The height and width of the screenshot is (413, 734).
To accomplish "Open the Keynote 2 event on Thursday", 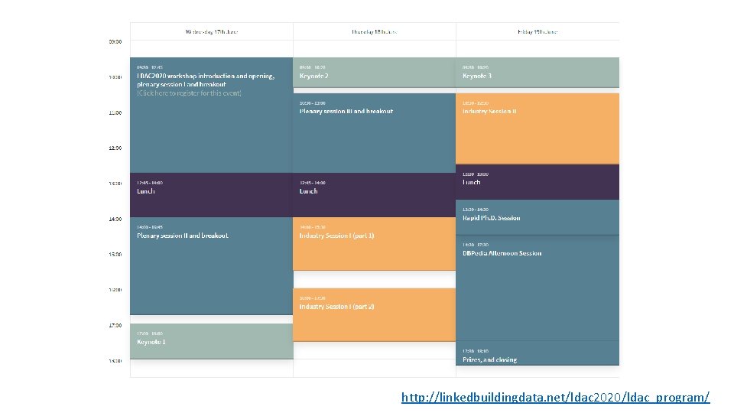I will pos(375,72).
